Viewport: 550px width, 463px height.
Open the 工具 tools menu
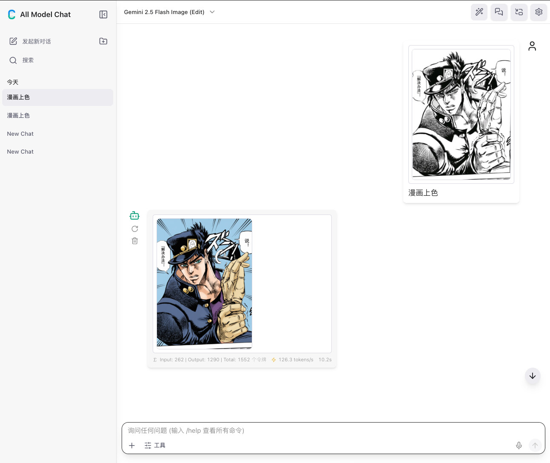pyautogui.click(x=155, y=446)
